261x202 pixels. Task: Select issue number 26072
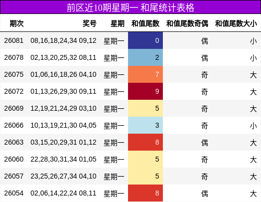coord(14,91)
